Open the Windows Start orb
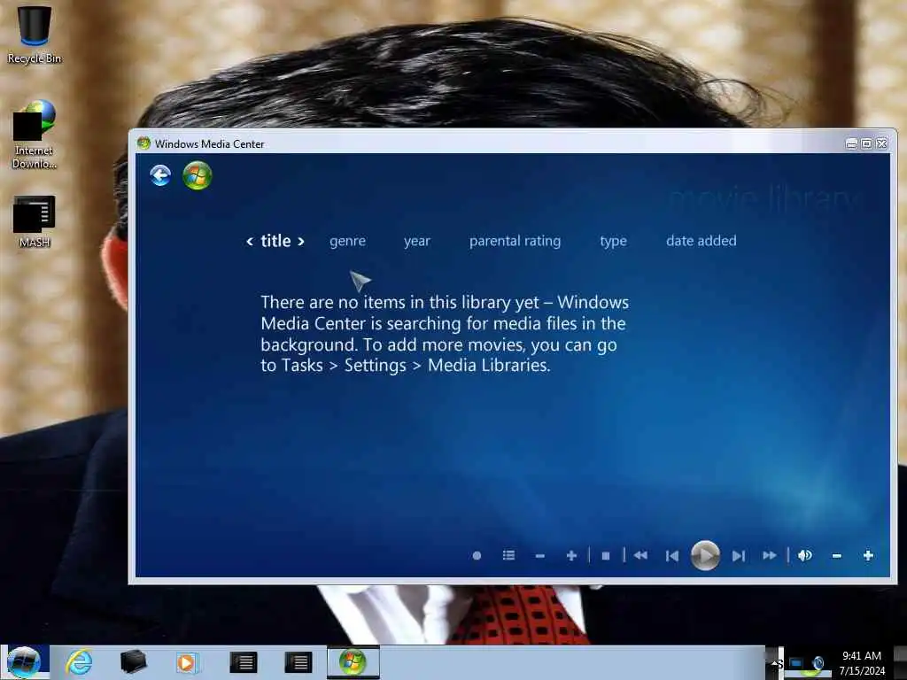This screenshot has height=680, width=907. click(24, 662)
